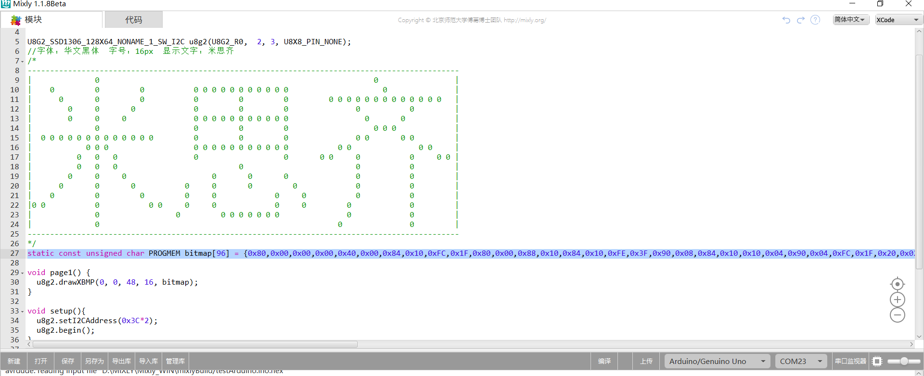Screen dimensions: 924x376
Task: Click scroll-down arrow of editor scrollbar
Action: tap(919, 337)
